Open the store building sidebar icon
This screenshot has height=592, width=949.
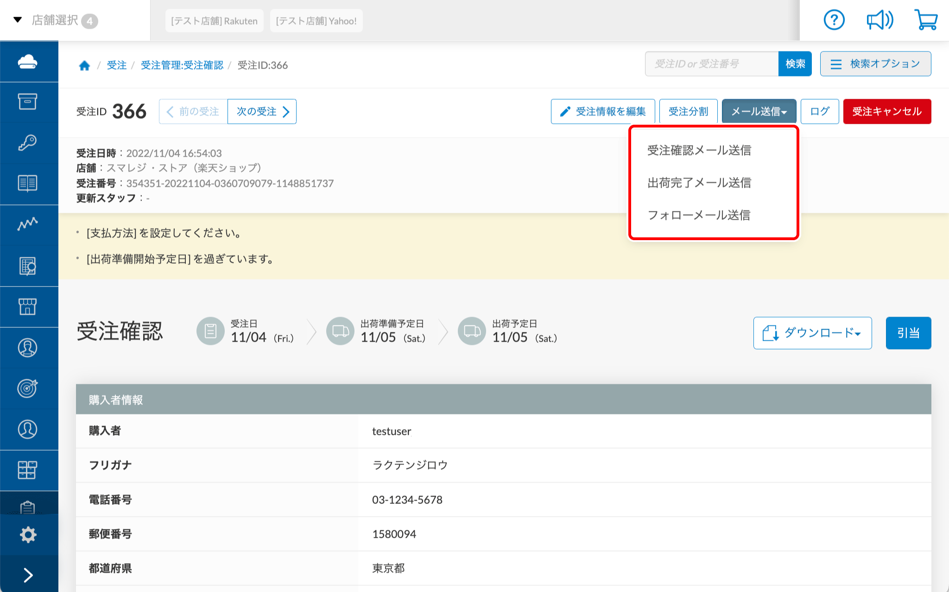coord(28,306)
